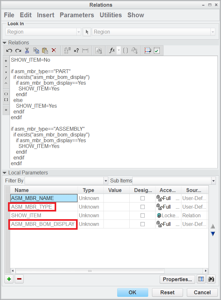Open the Insert menu

[x=45, y=15]
